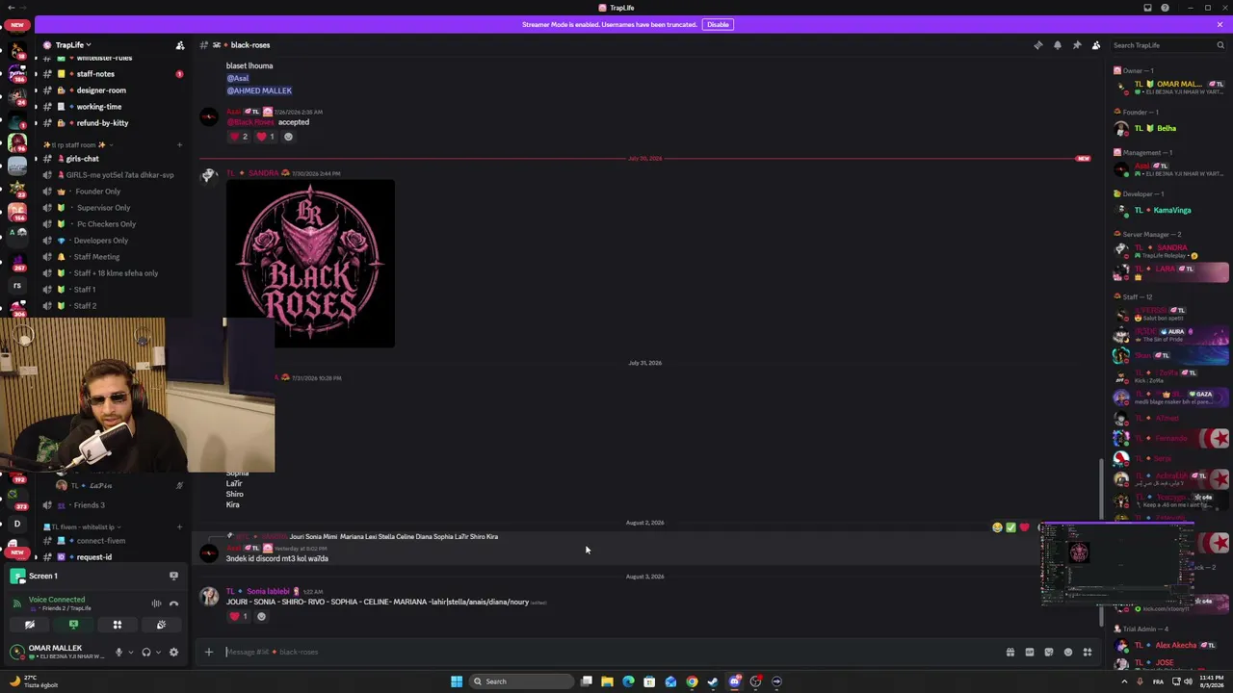The width and height of the screenshot is (1233, 693).
Task: Open File Explorer from taskbar
Action: point(607,681)
